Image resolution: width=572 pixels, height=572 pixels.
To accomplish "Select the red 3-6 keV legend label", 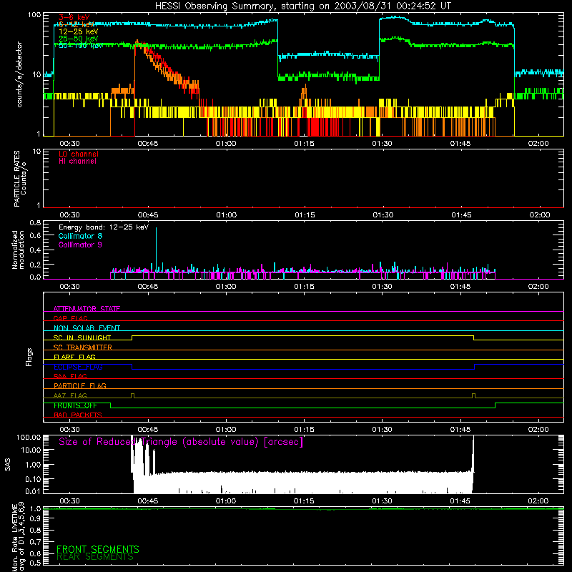I will [74, 17].
